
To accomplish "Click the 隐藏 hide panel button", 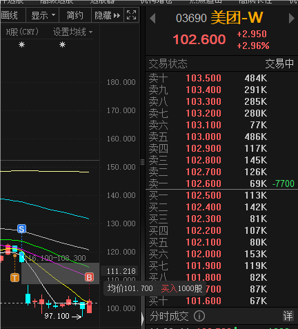I will 108,15.
